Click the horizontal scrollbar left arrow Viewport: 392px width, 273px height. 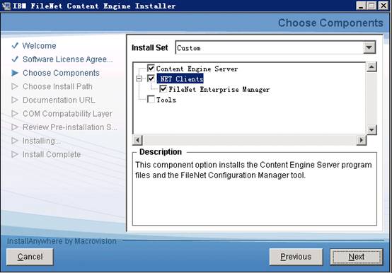(x=138, y=140)
